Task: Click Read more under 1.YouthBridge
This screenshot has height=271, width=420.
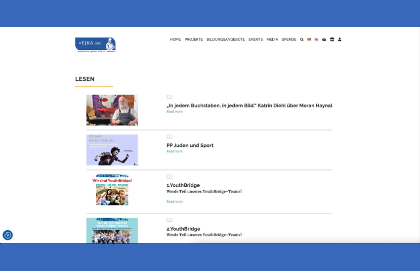Action: (x=174, y=202)
